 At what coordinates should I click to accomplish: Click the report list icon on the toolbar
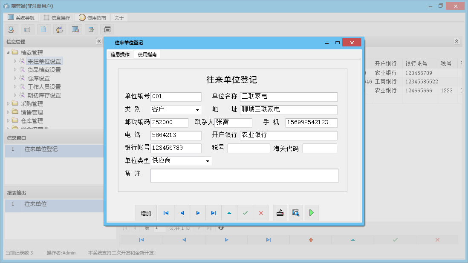pos(27,29)
